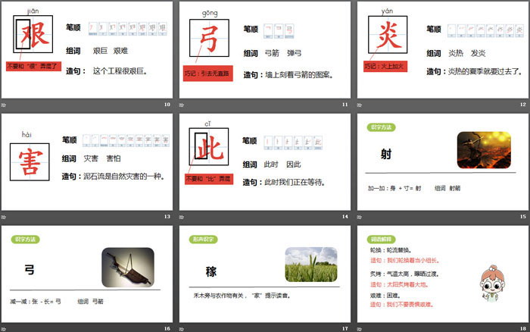
Task: Click the sentence 这个工程很艰巨 on slide 10
Action: coord(118,72)
